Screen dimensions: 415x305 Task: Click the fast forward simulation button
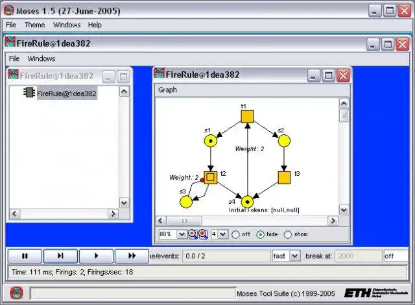(x=132, y=256)
